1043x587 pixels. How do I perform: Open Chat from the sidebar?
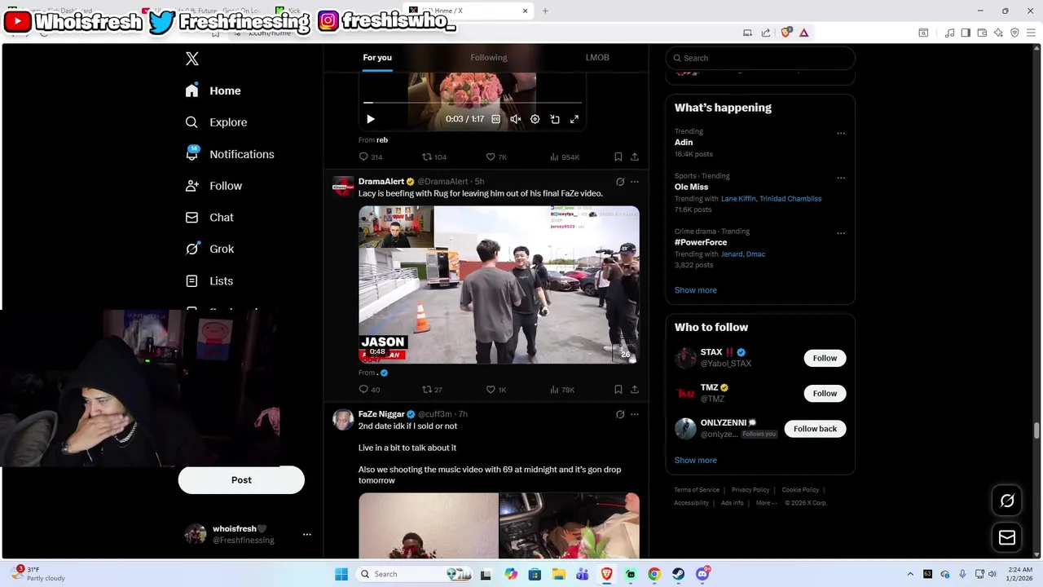pyautogui.click(x=209, y=218)
